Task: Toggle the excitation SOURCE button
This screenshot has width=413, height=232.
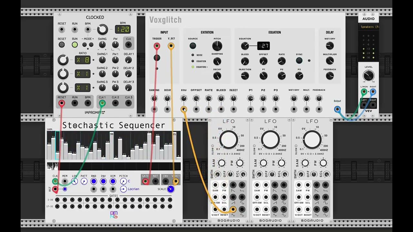Action: click(193, 46)
